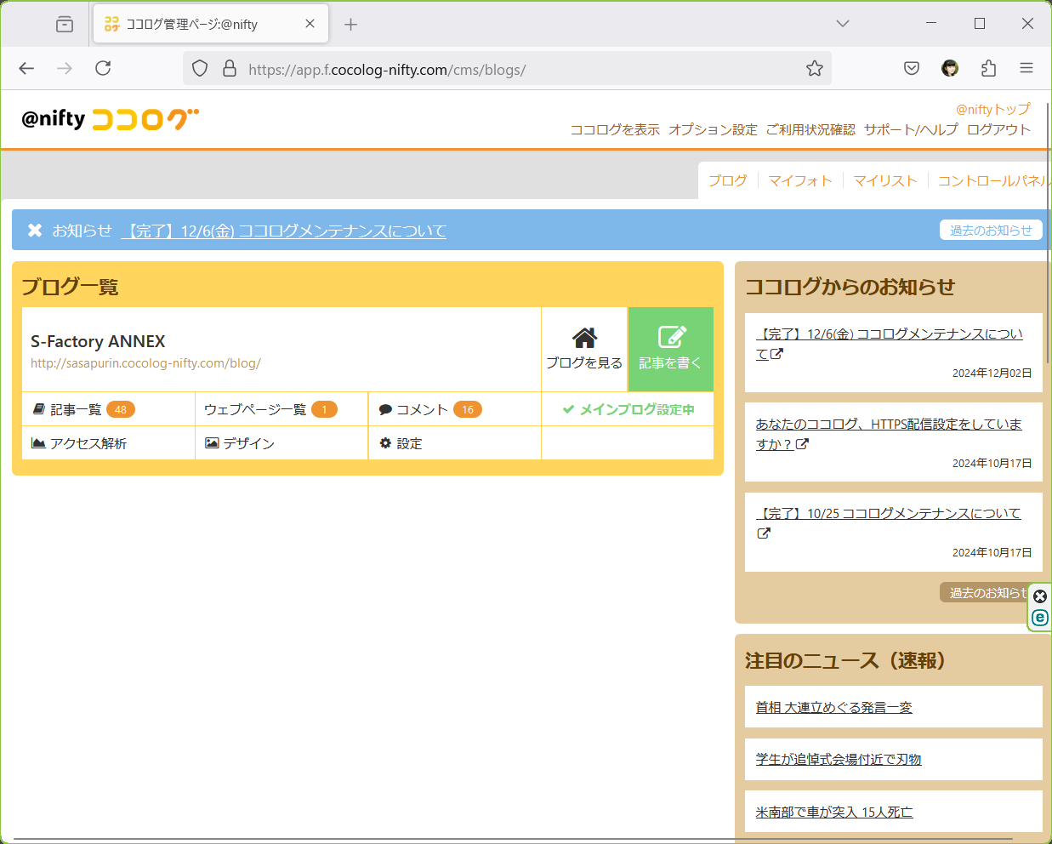This screenshot has height=844, width=1052.
Task: Open オプション設定 in the top menu
Action: [x=713, y=129]
